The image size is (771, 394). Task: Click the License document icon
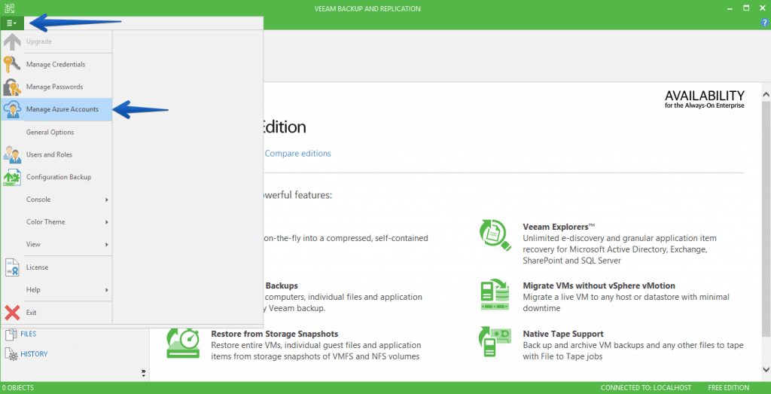click(12, 267)
